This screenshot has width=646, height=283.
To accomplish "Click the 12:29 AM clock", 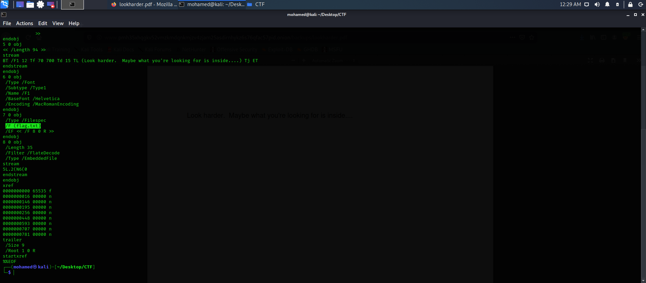I will 570,4.
